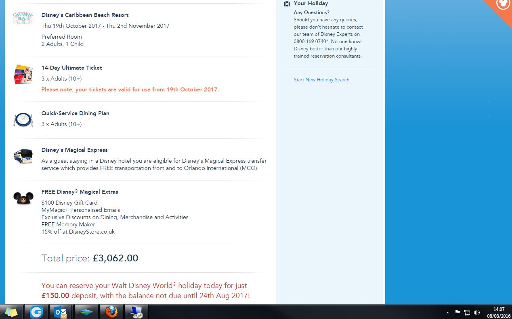Click the Your Holiday sidebar heading
The height and width of the screenshot is (319, 512).
311,3
